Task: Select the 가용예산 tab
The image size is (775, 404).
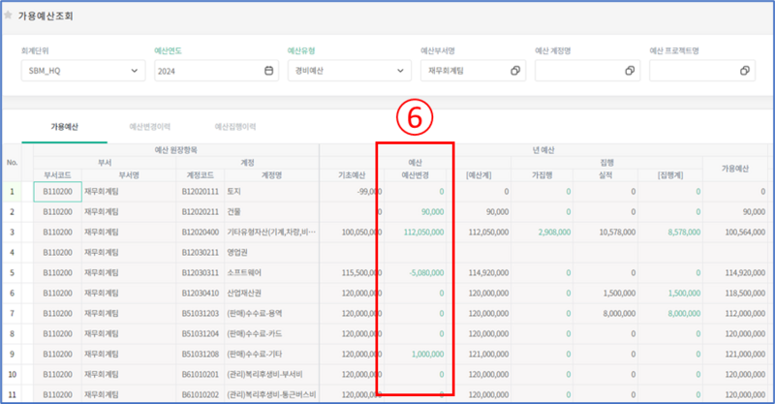Action: (64, 127)
